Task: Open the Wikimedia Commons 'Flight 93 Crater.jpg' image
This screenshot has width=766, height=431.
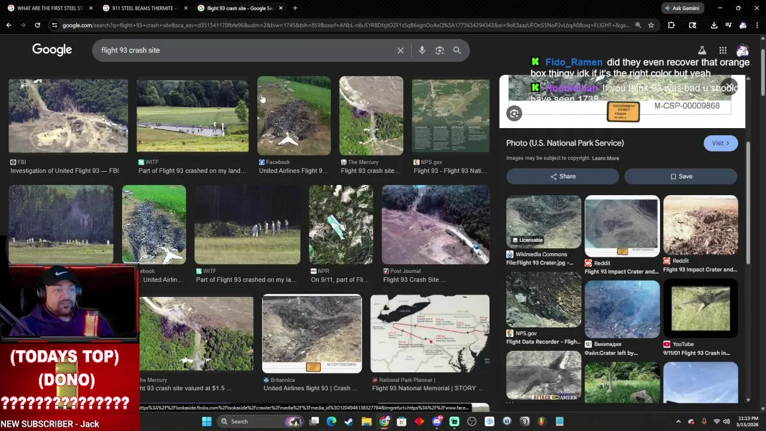Action: tap(543, 221)
